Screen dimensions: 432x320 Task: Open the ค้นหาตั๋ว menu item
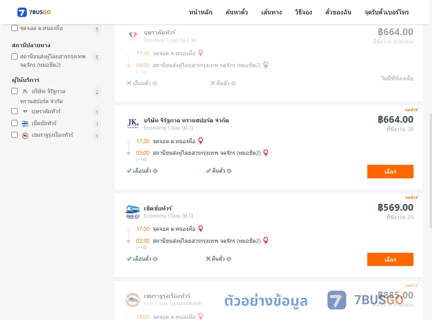click(237, 12)
